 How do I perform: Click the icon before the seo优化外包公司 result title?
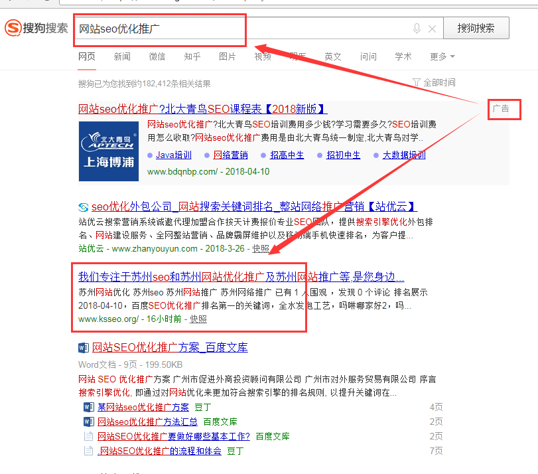tap(84, 206)
